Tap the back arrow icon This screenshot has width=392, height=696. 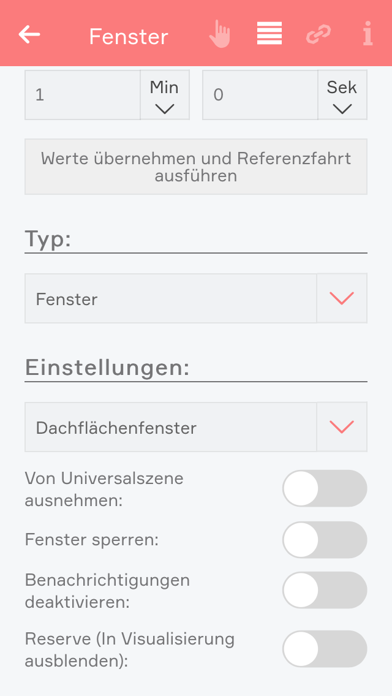[x=29, y=34]
